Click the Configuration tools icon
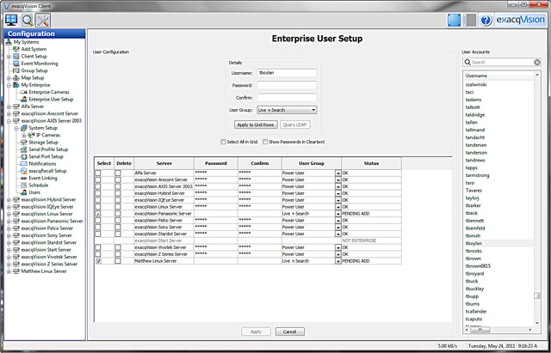 (42, 19)
